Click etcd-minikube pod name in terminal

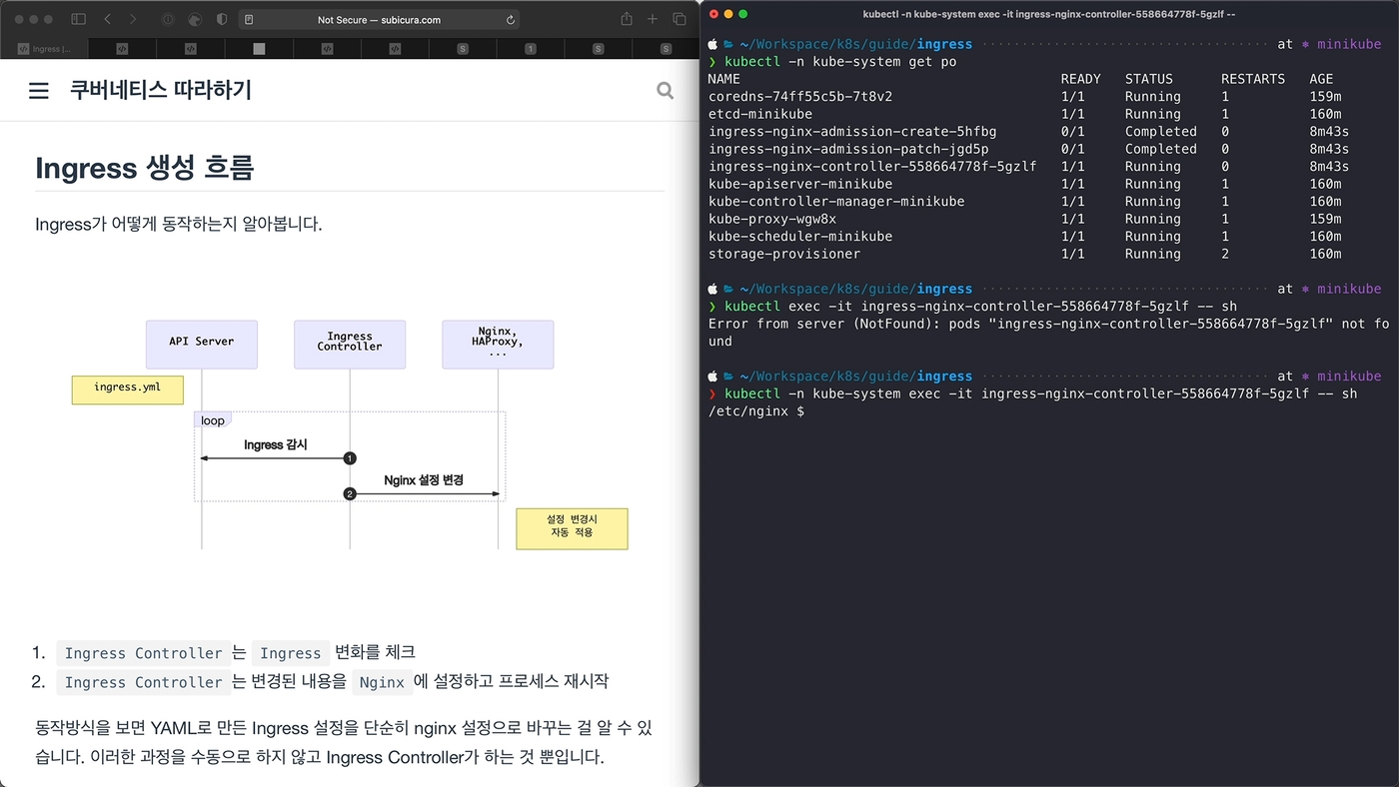760,114
